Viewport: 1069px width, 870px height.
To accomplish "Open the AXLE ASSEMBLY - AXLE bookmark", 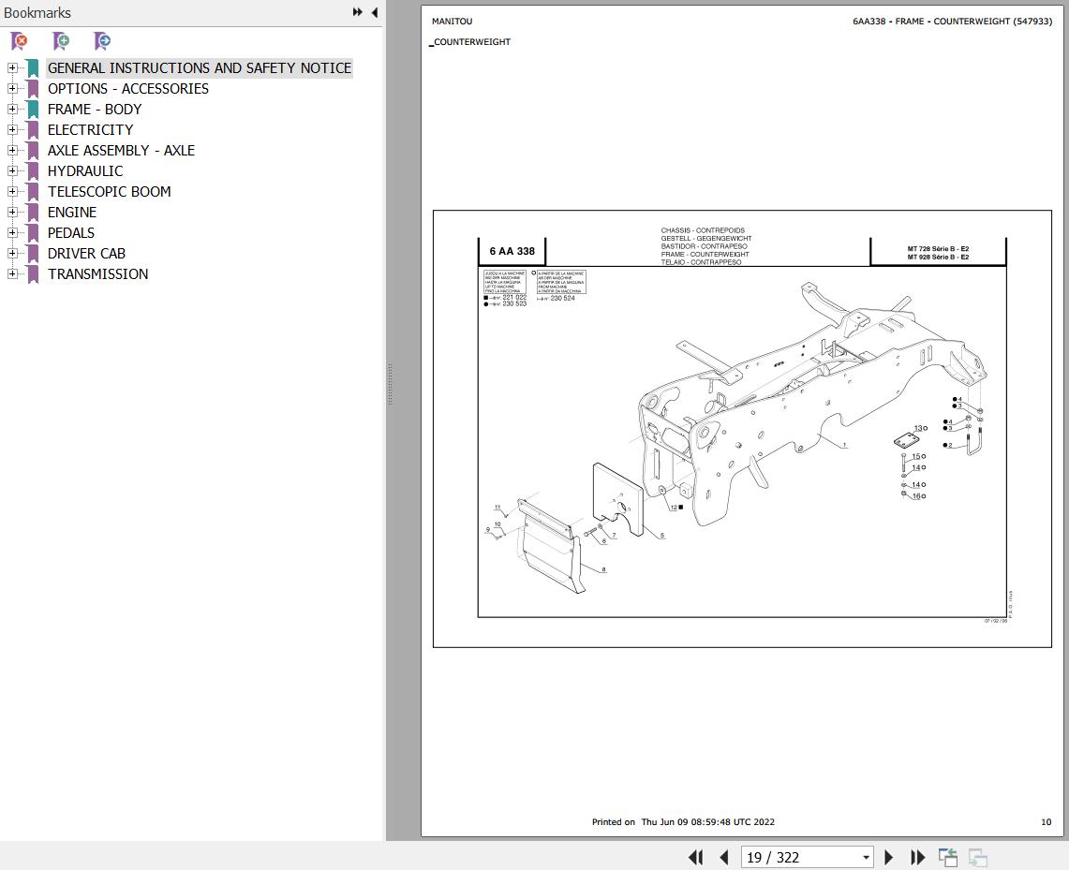I will click(122, 151).
